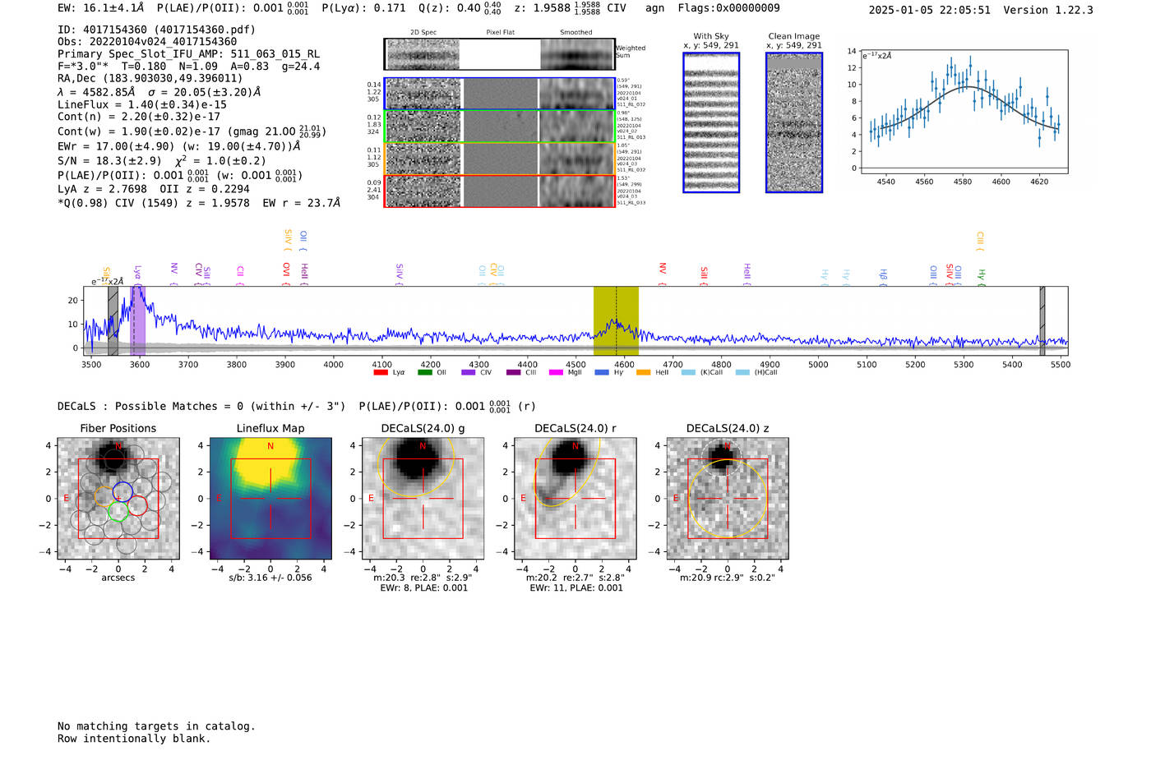Click the 'S/N = 18.3(±2.9)' line

pos(162,161)
